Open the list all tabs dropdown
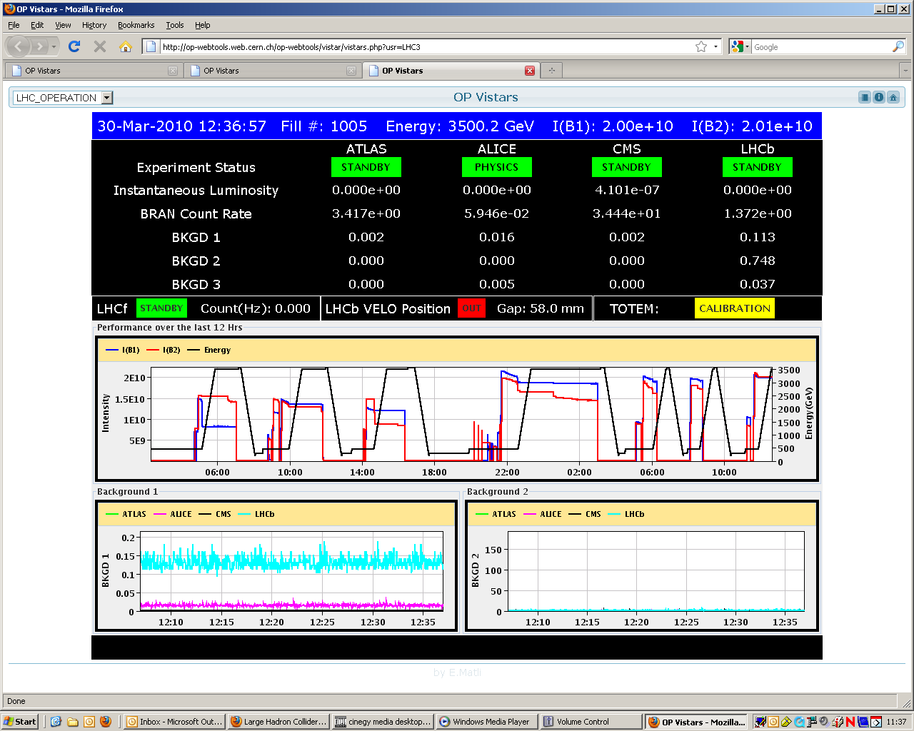The width and height of the screenshot is (914, 731). (905, 70)
